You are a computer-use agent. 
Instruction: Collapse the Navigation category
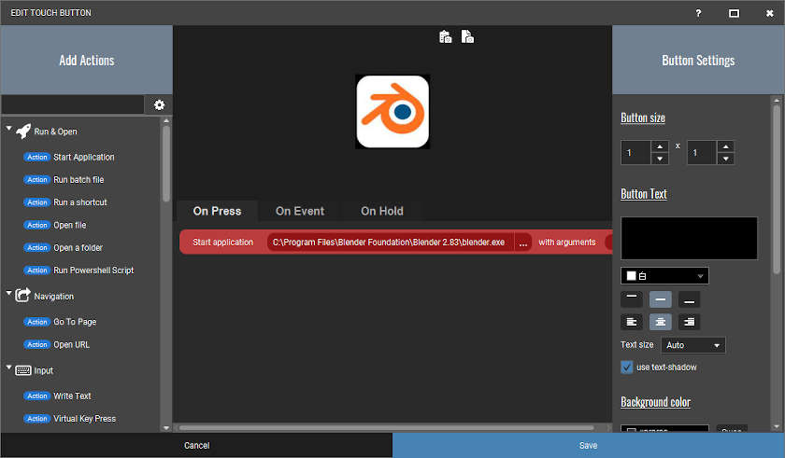8,293
